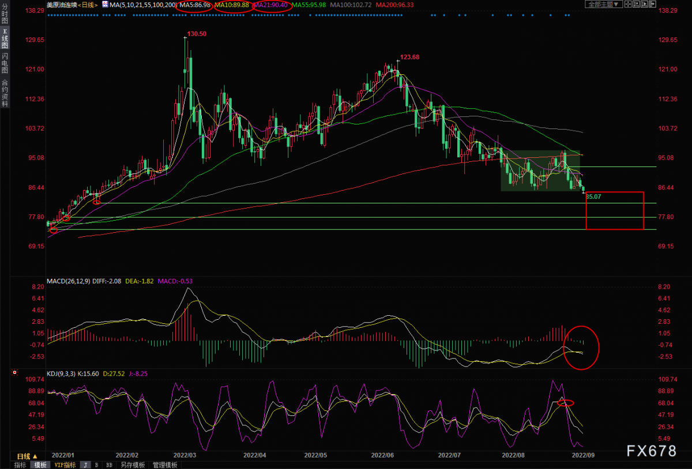Open the 全部主题 dropdown
Image resolution: width=692 pixels, height=469 pixels.
pyautogui.click(x=603, y=4)
